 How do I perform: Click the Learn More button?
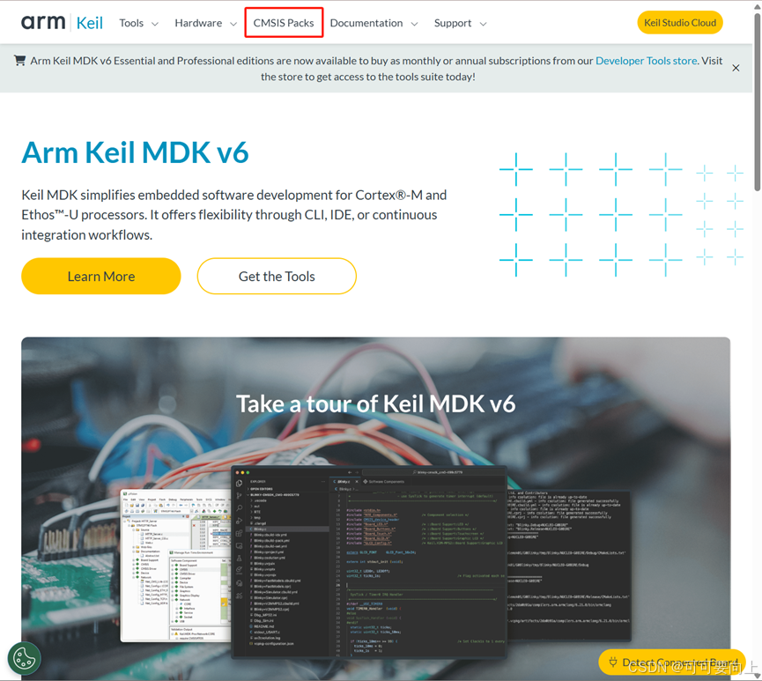101,276
